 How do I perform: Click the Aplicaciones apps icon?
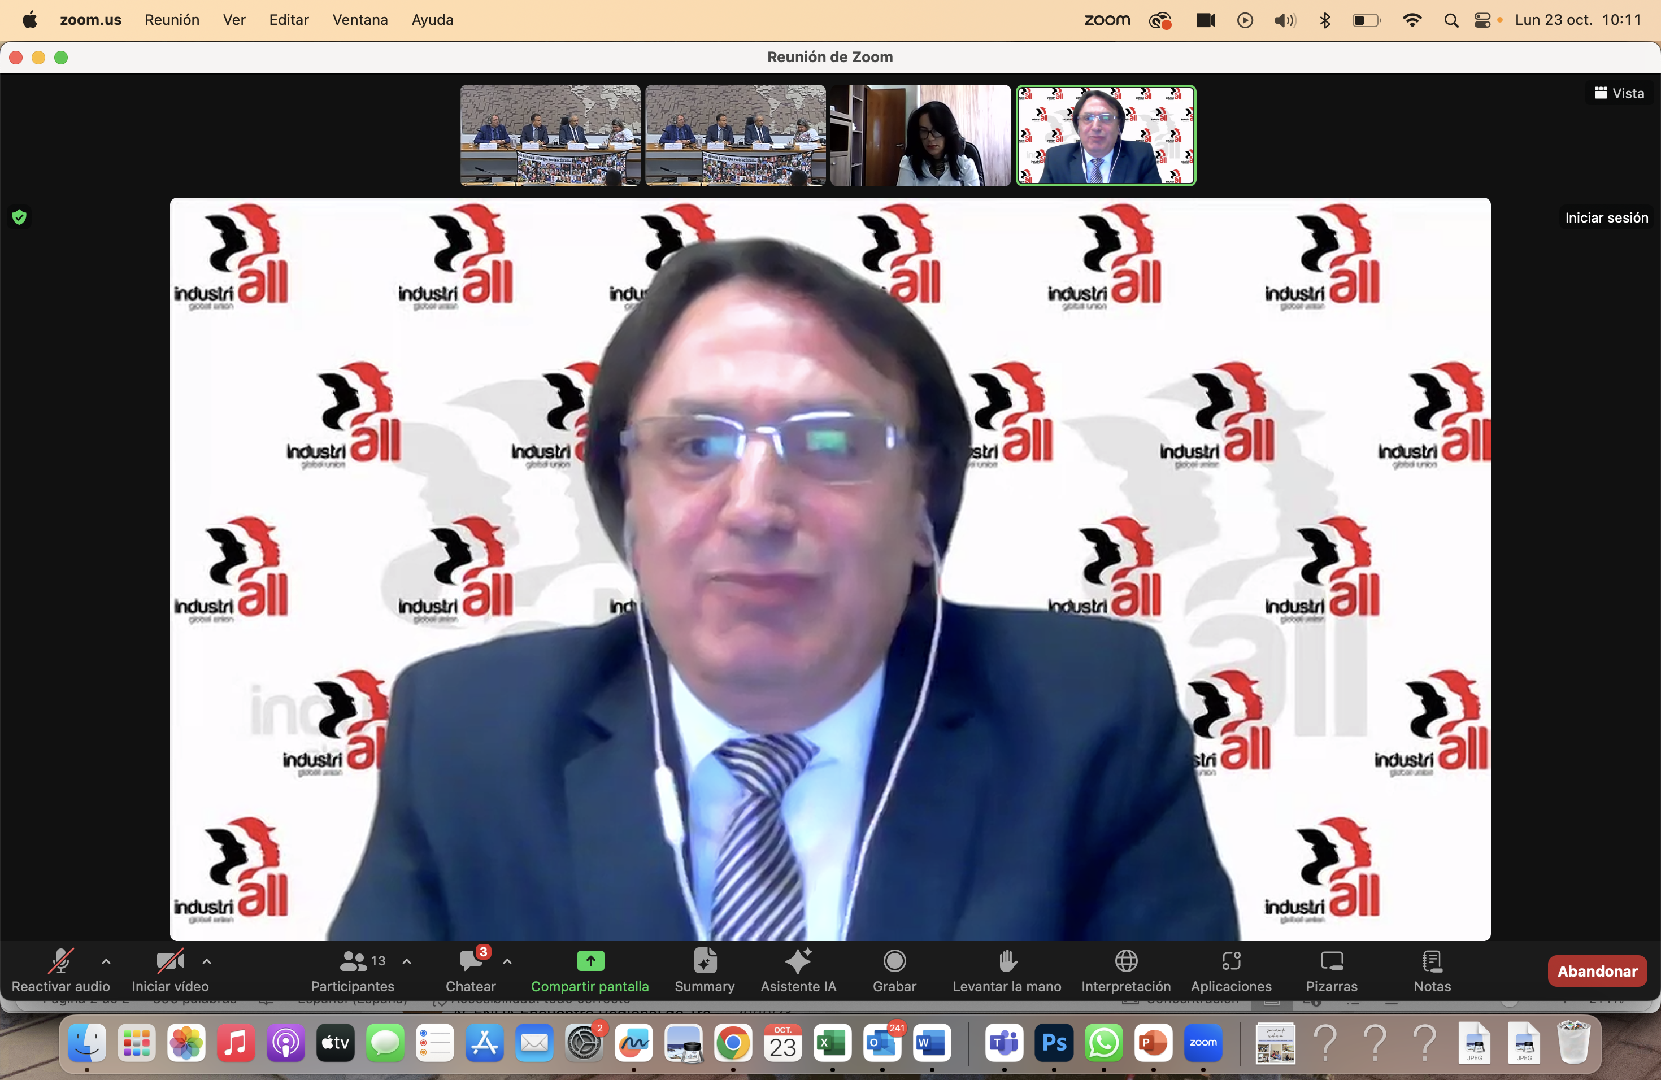point(1230,961)
